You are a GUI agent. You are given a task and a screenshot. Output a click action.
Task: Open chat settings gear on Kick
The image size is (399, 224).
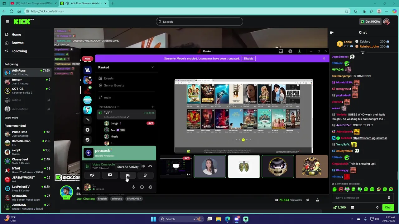(x=377, y=208)
